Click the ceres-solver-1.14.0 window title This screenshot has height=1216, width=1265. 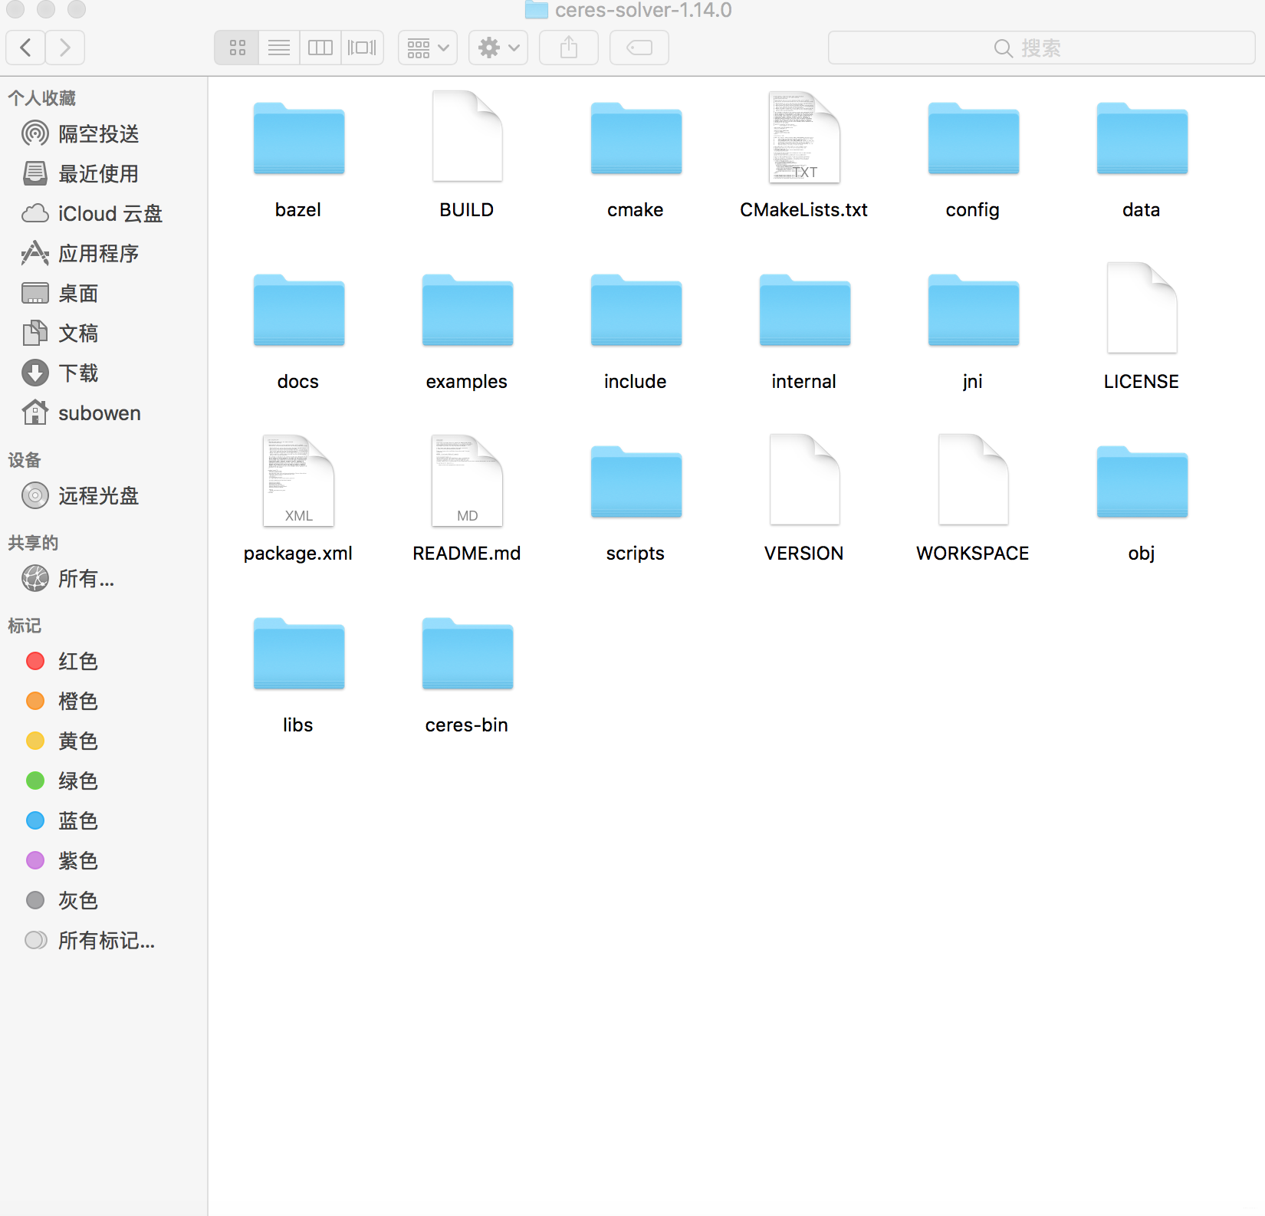[642, 10]
